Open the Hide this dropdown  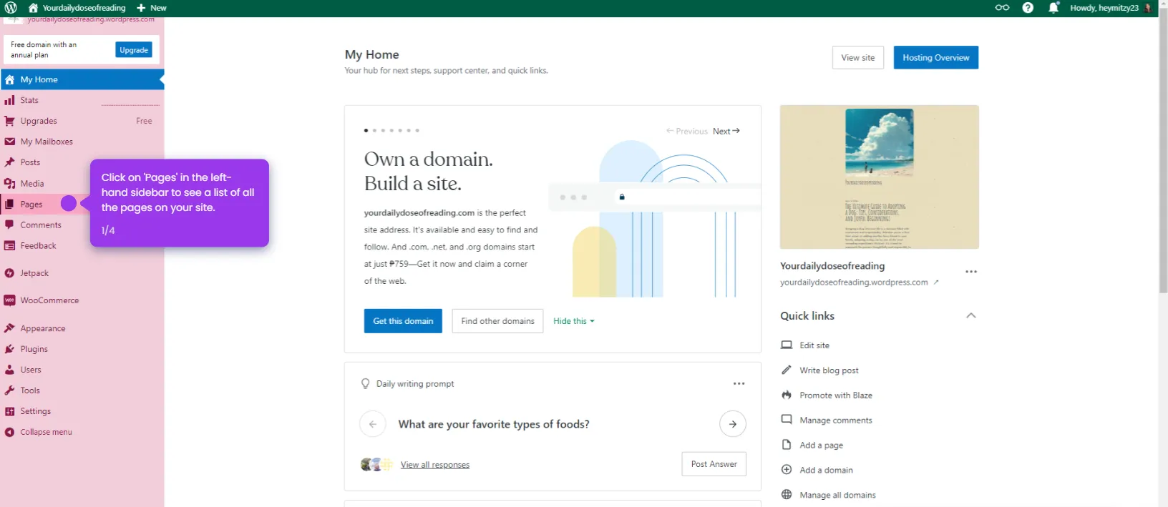click(573, 321)
